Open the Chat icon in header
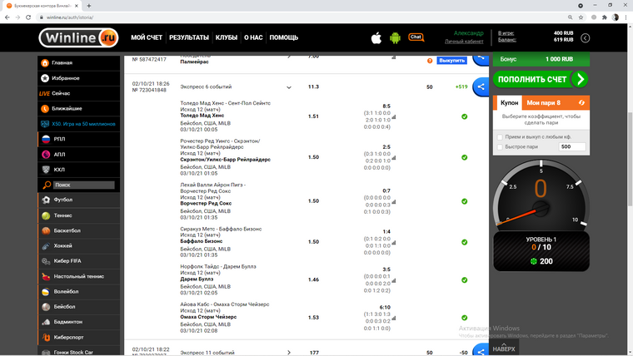The height and width of the screenshot is (356, 633). point(416,37)
